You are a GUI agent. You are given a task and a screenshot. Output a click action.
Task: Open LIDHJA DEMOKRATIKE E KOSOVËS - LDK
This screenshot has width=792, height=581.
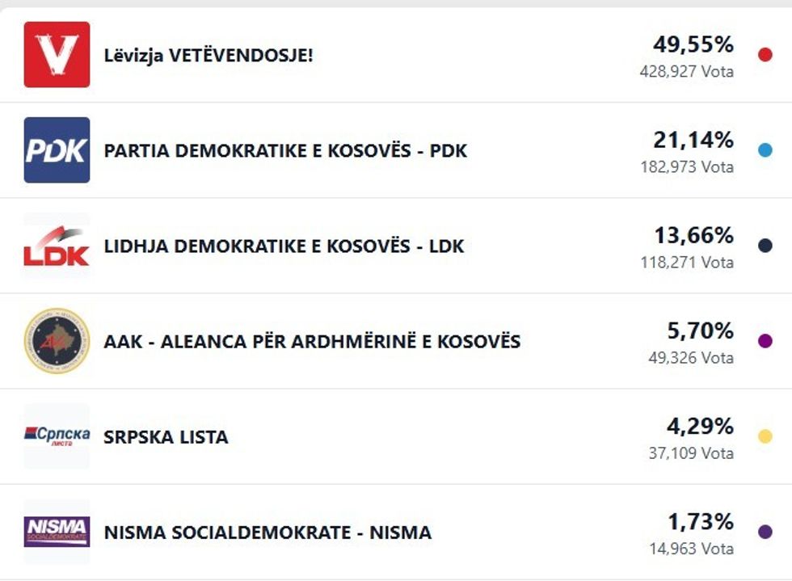pyautogui.click(x=284, y=246)
